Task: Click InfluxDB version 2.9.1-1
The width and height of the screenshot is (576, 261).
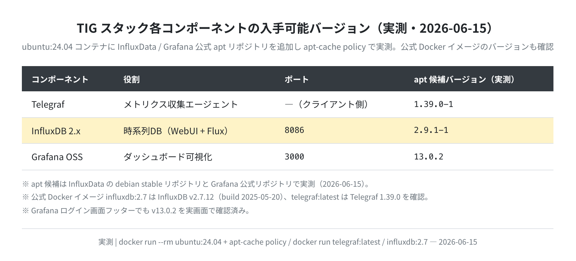Action: (431, 130)
